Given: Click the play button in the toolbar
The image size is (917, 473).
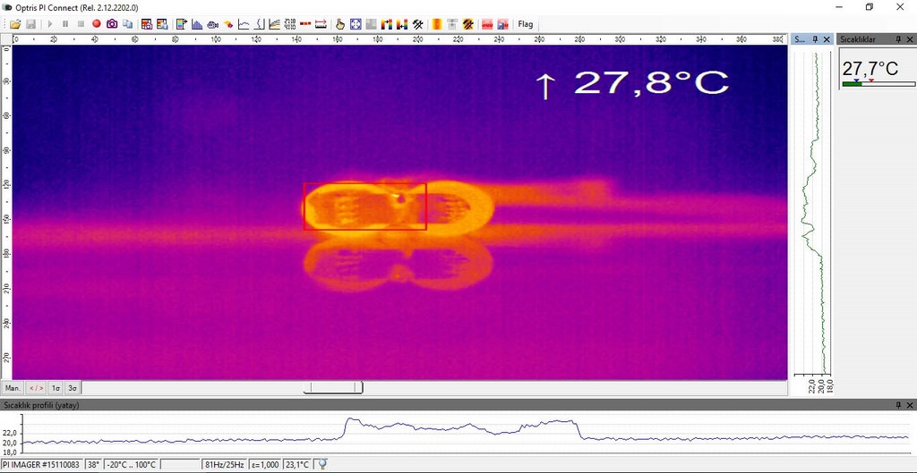Looking at the screenshot, I should tap(50, 24).
